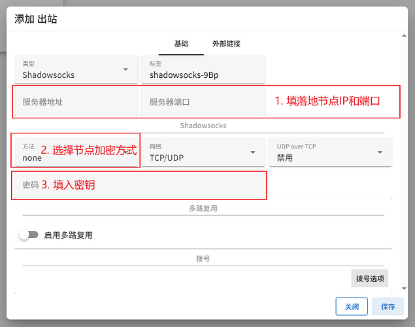Click the 网络 dropdown arrow icon
The height and width of the screenshot is (327, 415).
(x=253, y=152)
